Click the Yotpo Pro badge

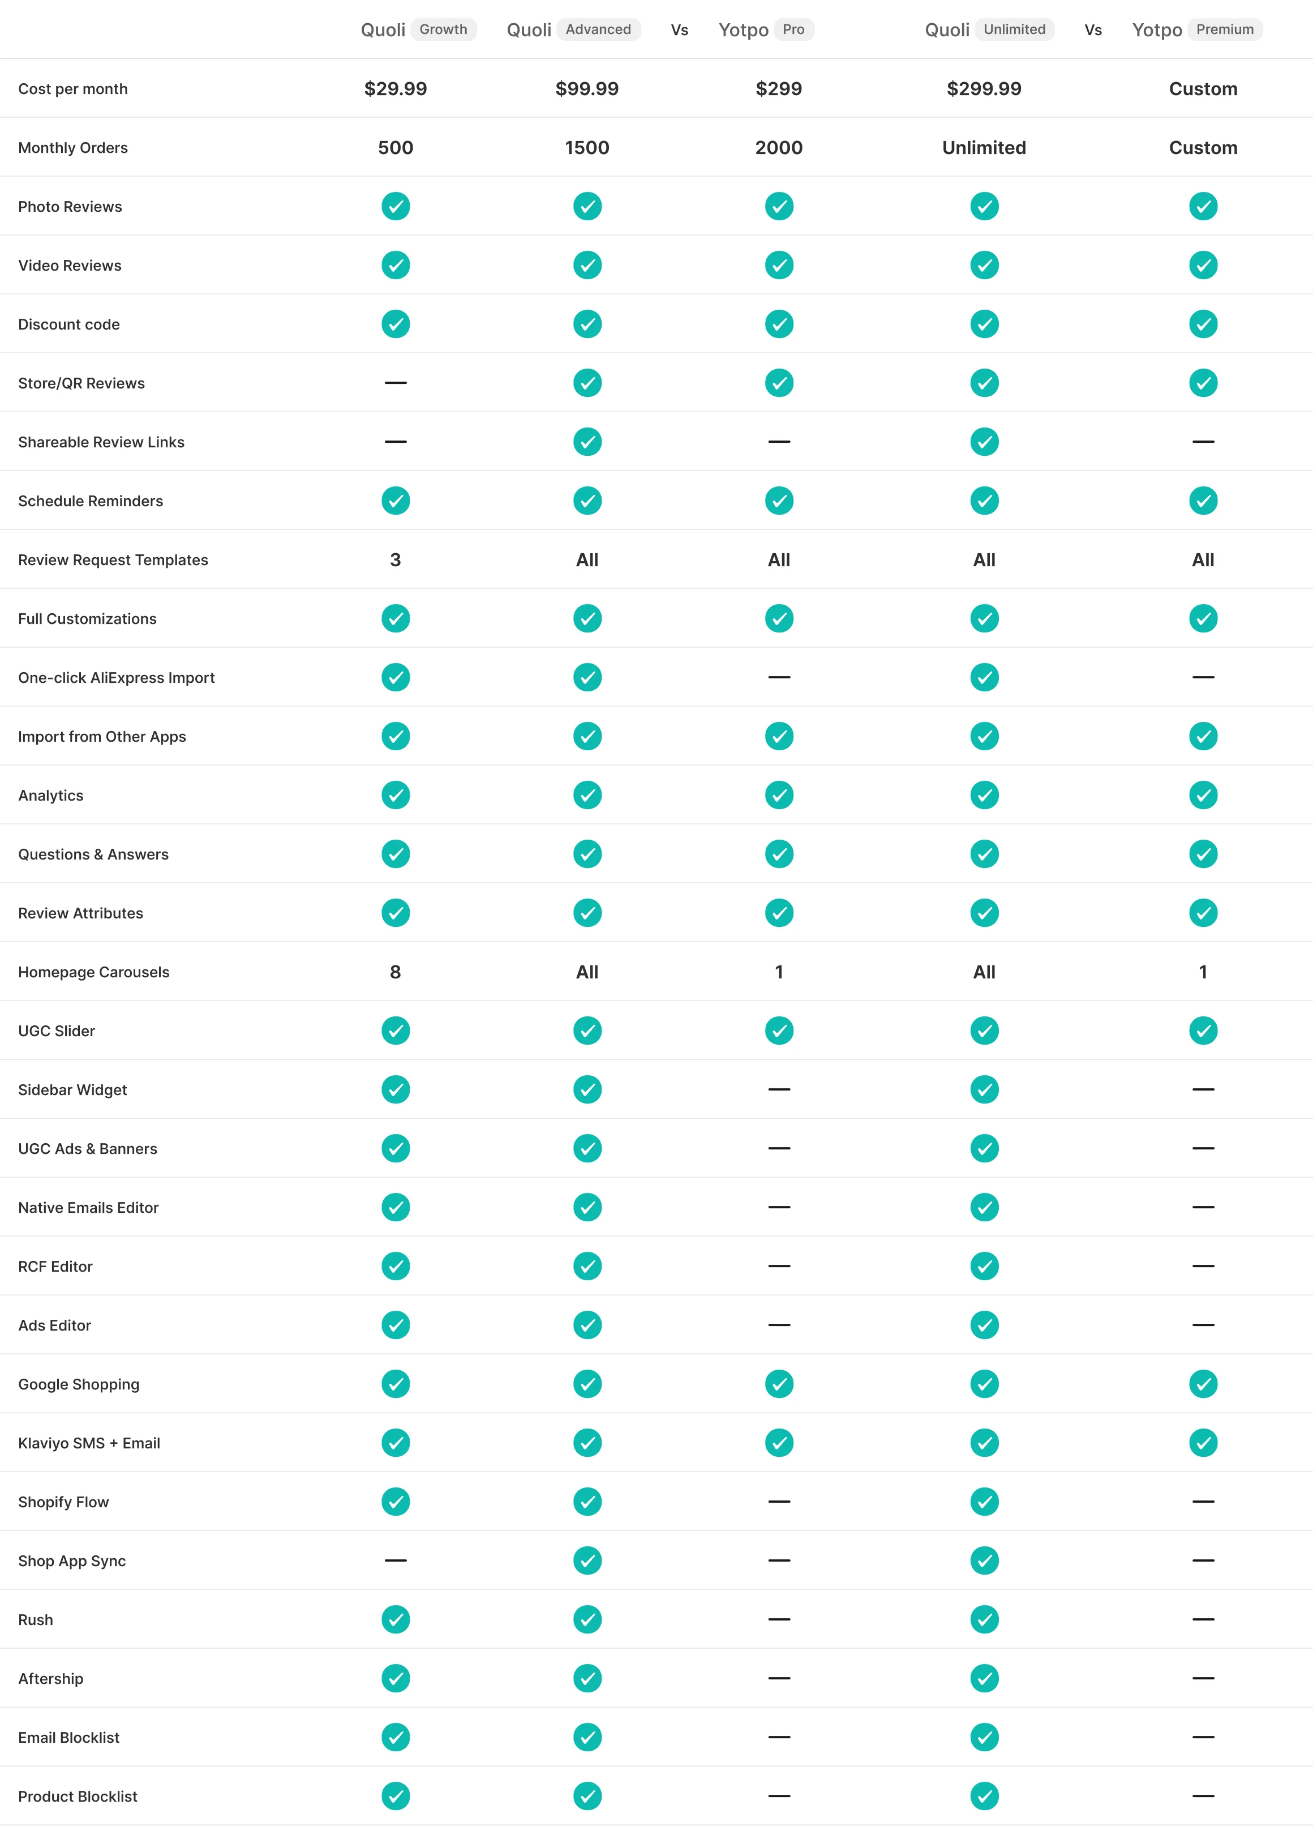pos(793,30)
